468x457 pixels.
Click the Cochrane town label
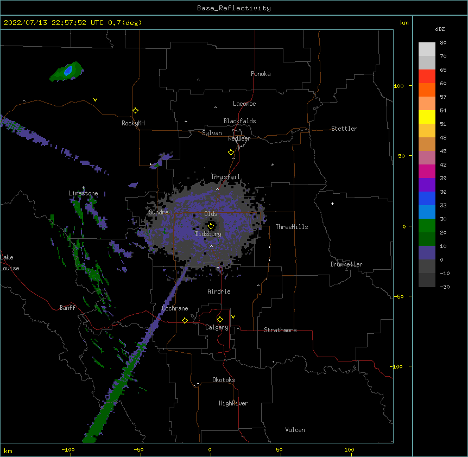click(175, 308)
